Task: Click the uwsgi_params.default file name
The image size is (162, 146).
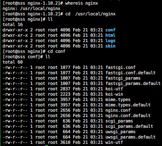Action: pyautogui.click(x=130, y=137)
